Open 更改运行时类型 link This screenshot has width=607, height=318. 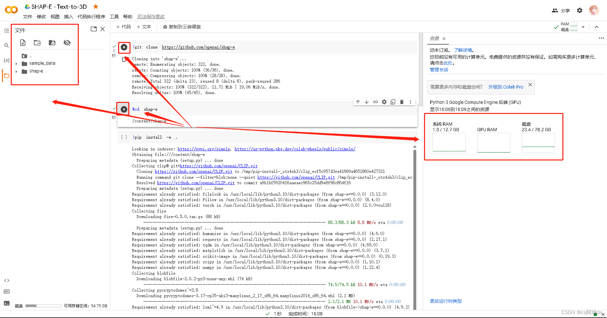click(x=446, y=301)
